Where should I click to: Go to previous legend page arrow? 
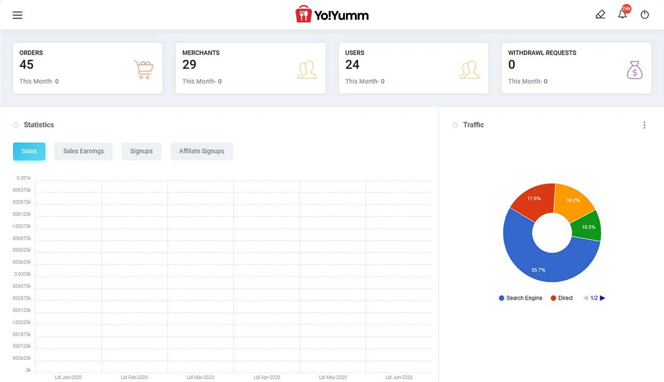coord(585,298)
